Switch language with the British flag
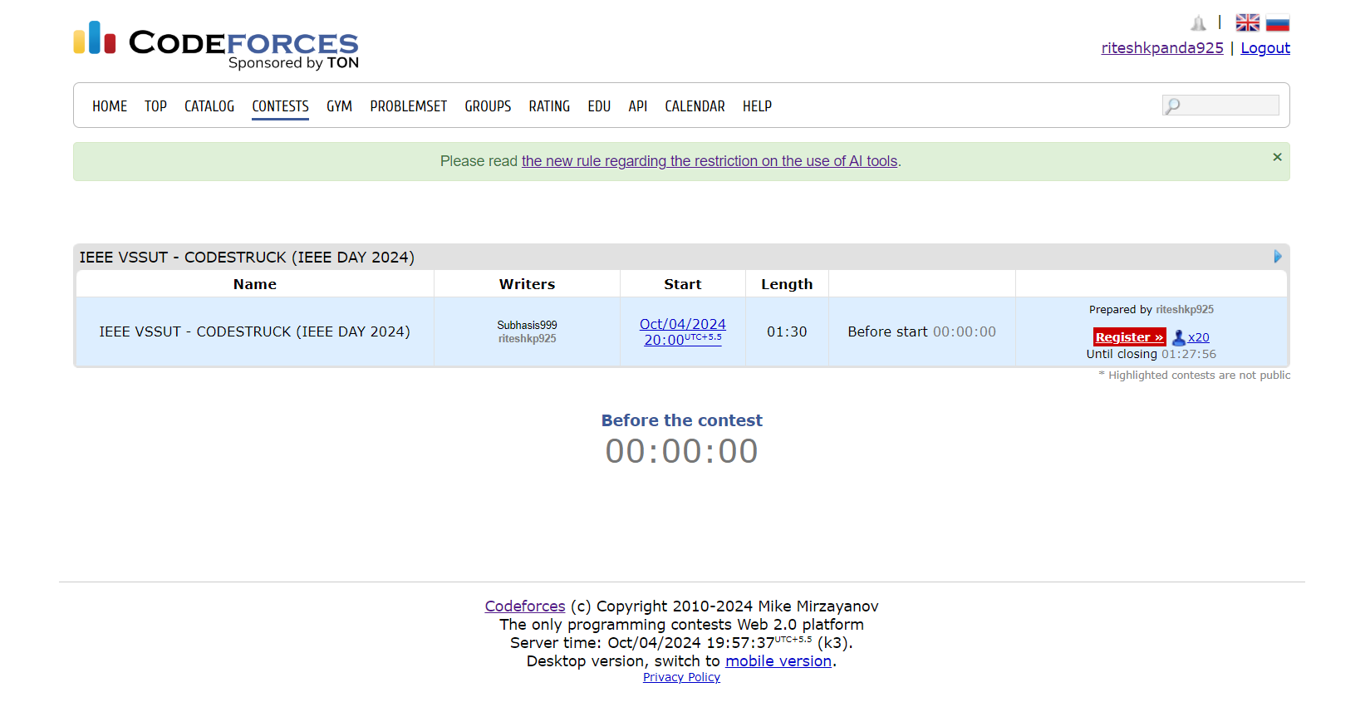The height and width of the screenshot is (707, 1370). point(1247,23)
